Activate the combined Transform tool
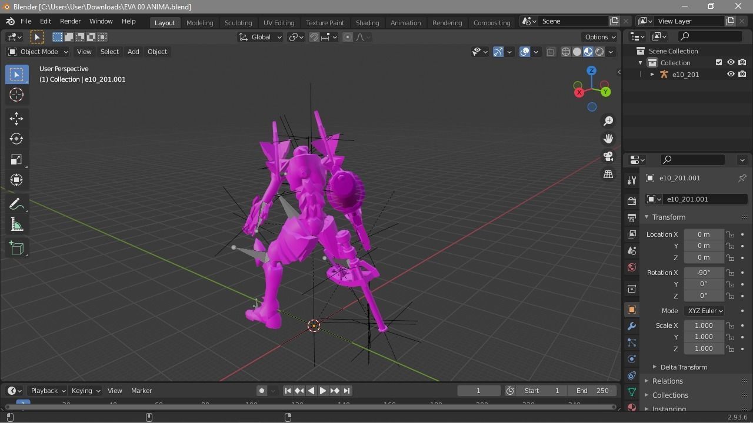The width and height of the screenshot is (753, 423). point(16,180)
